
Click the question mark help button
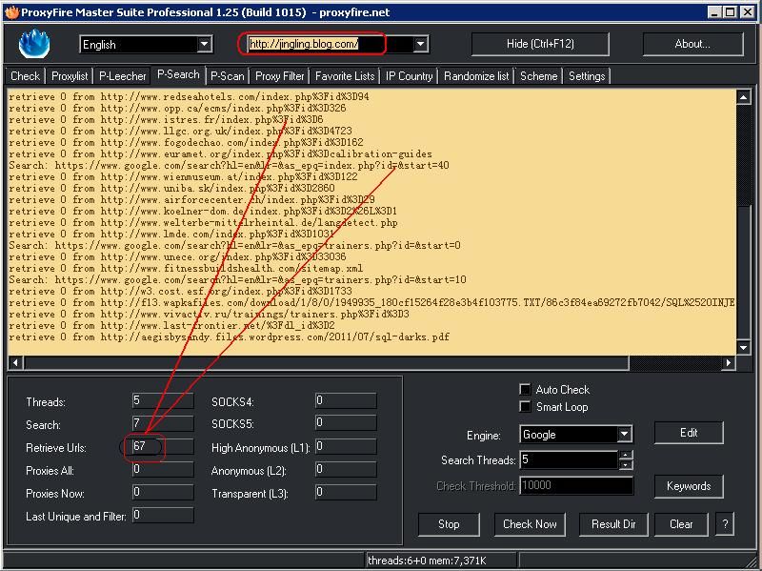pos(725,524)
